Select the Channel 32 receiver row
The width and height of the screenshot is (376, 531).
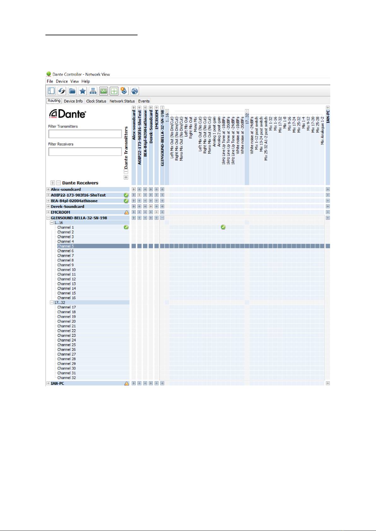coord(93,378)
